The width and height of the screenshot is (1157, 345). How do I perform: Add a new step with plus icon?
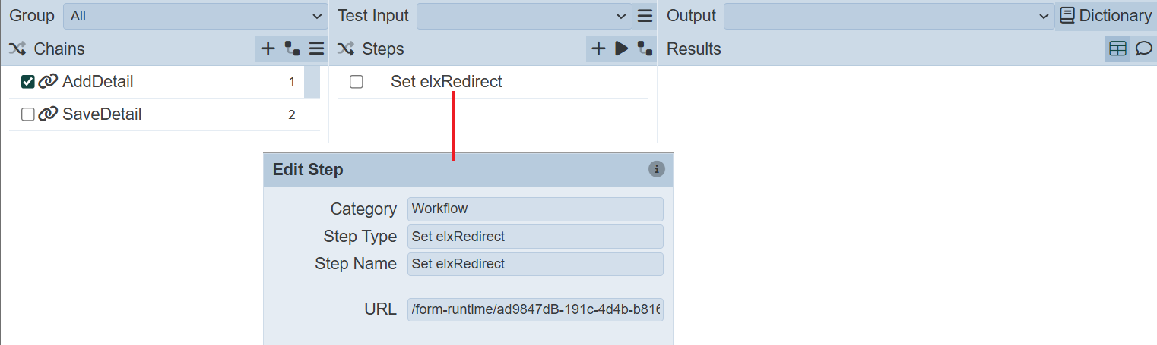click(x=598, y=49)
